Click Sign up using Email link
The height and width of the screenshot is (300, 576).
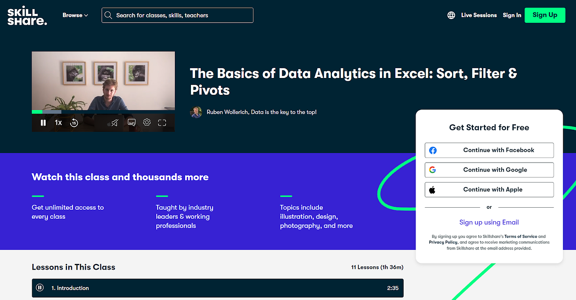pos(489,222)
